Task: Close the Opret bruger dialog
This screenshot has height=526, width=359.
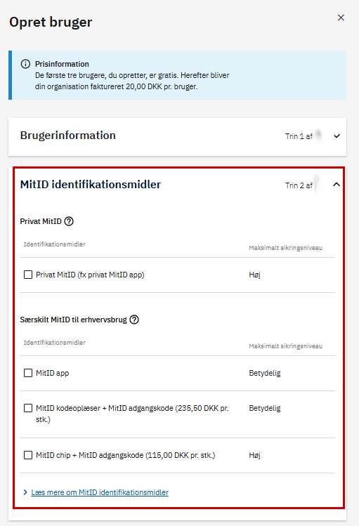Action: [341, 18]
